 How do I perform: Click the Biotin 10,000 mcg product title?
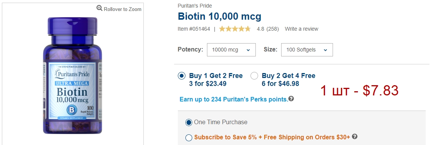(219, 17)
